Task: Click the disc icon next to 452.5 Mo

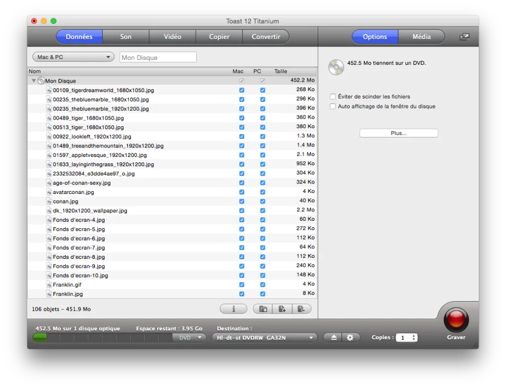Action: pos(336,66)
